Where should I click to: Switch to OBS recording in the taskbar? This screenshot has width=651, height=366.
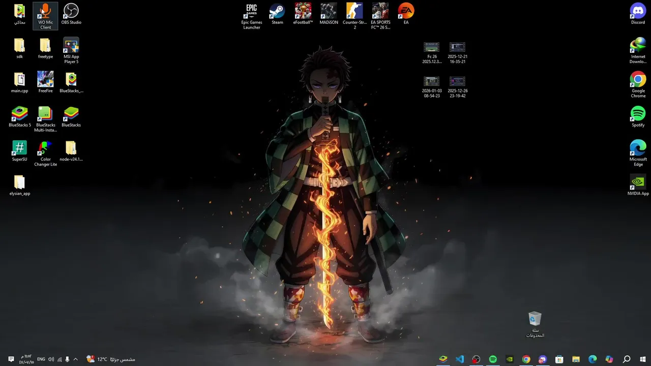click(476, 359)
